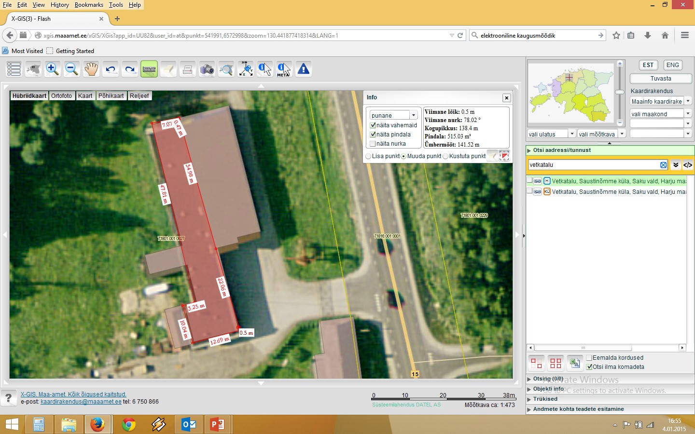
Task: Open the 'vali maakond' dropdown
Action: [x=688, y=114]
